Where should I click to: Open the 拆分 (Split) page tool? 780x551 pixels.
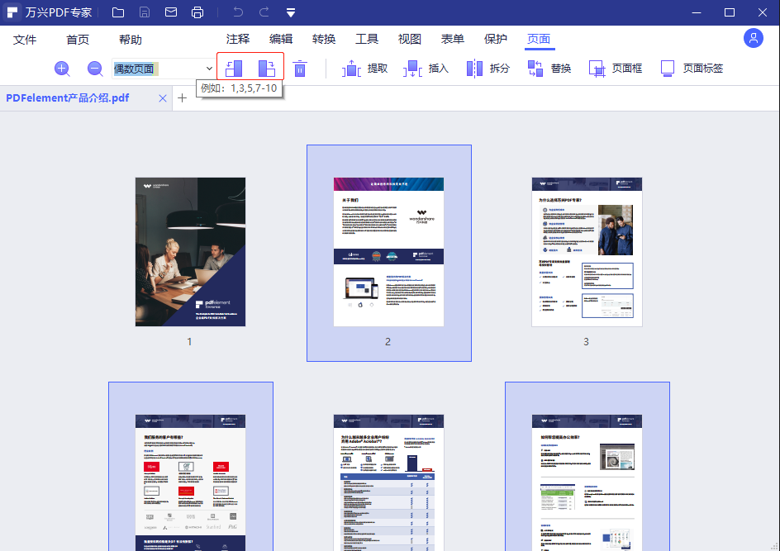click(x=488, y=68)
